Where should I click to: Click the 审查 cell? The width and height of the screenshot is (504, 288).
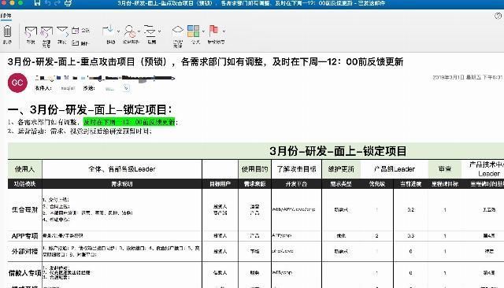pyautogui.click(x=445, y=169)
